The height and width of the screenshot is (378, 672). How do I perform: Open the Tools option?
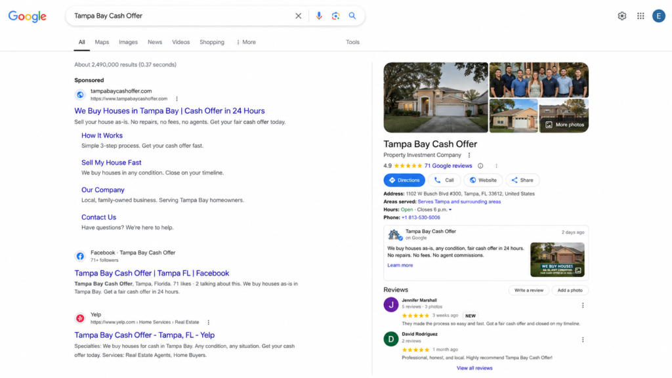click(352, 42)
